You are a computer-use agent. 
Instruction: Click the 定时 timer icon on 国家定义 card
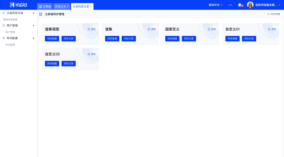[x=209, y=29]
